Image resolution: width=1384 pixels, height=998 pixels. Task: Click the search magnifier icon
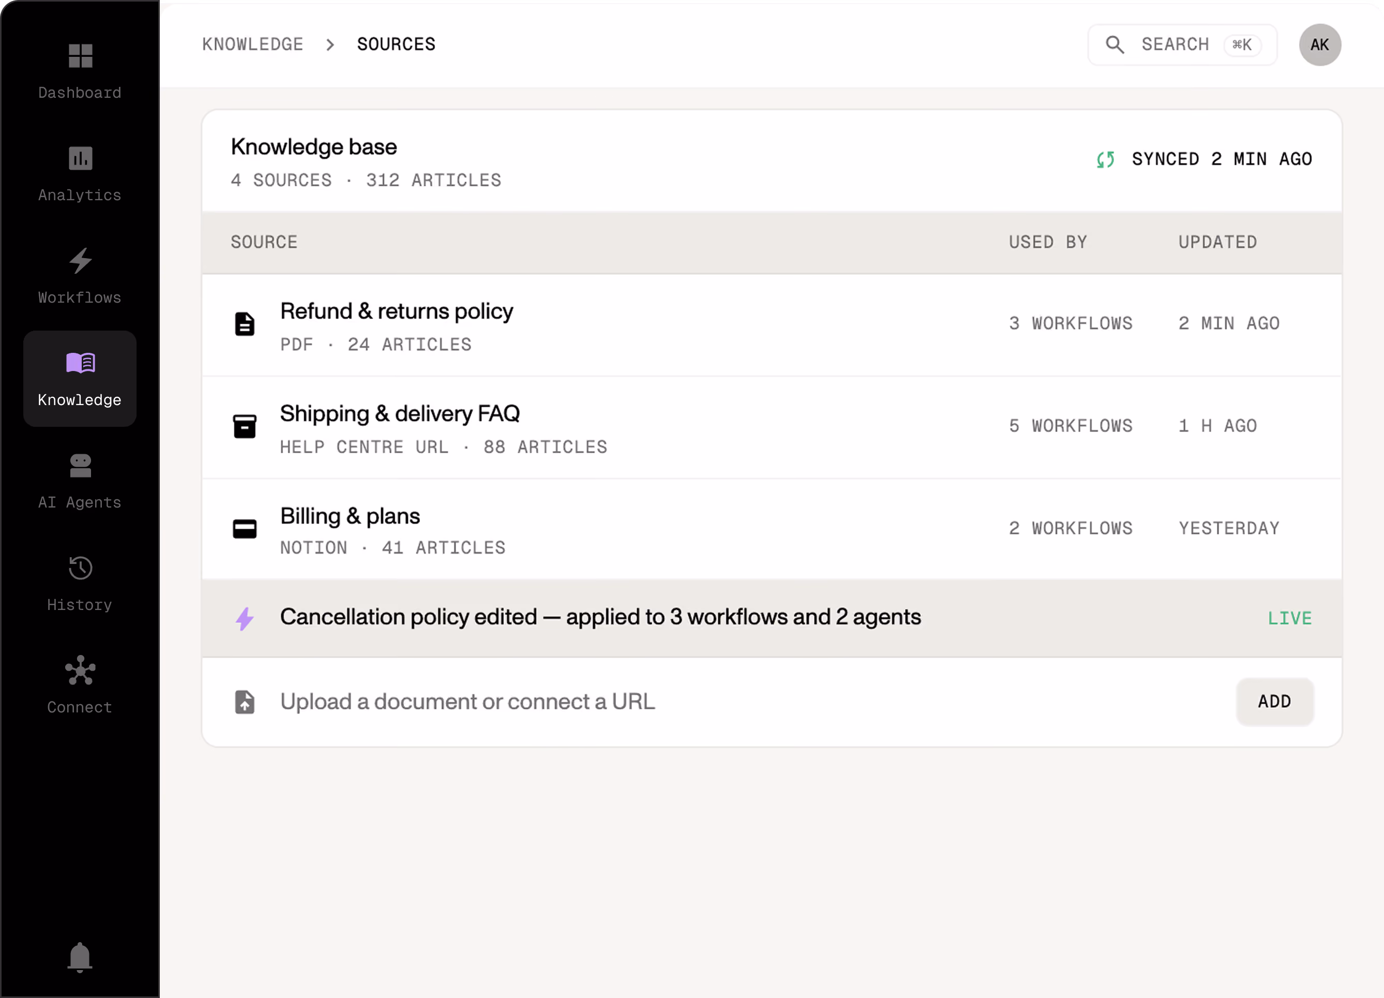point(1114,44)
